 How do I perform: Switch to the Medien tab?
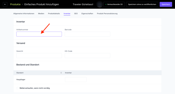tap(41, 14)
